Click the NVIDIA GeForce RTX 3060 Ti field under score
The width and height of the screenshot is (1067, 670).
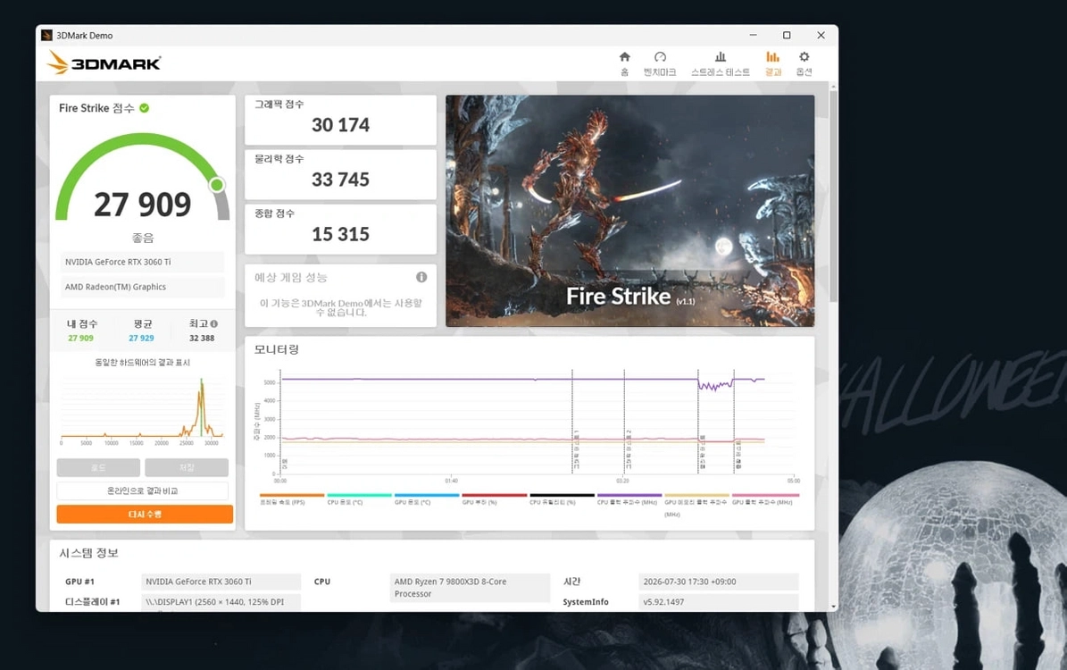pyautogui.click(x=142, y=262)
